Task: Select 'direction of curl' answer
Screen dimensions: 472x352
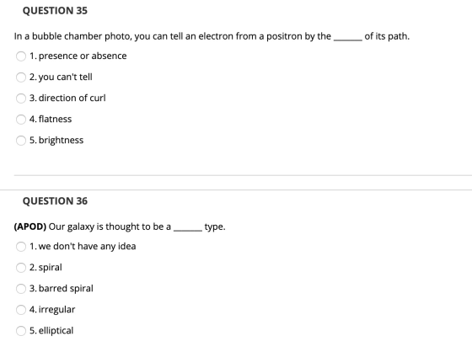Action: pos(21,99)
